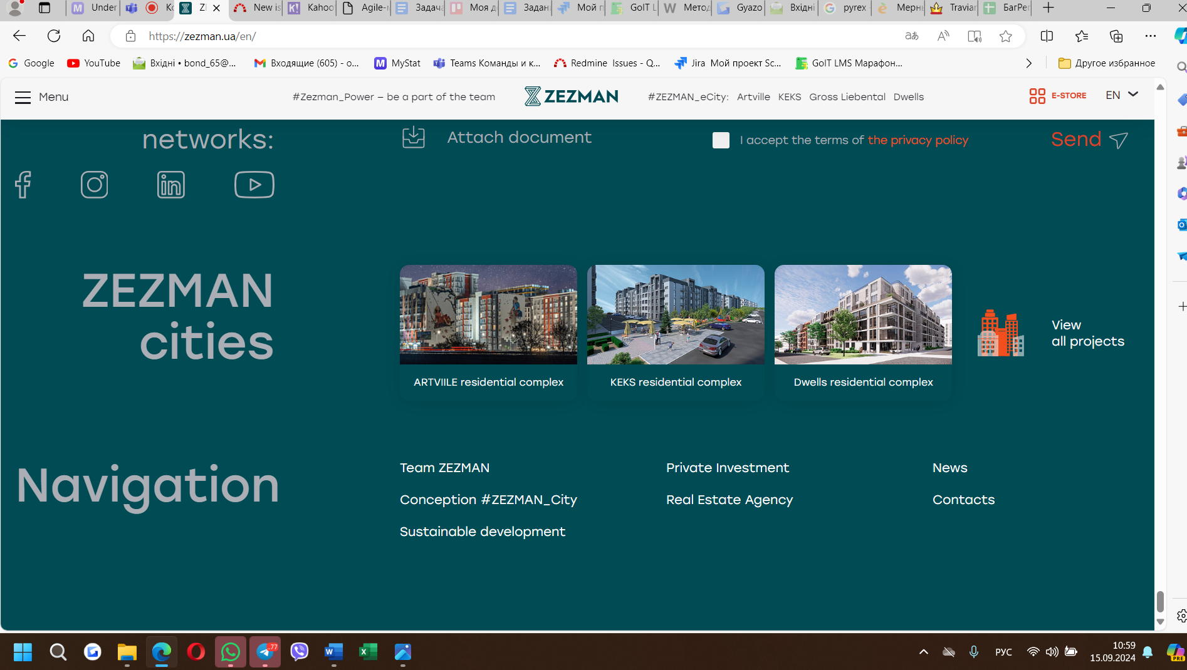This screenshot has height=670, width=1187.
Task: Click the page vertical scrollbar thumb
Action: click(1160, 601)
